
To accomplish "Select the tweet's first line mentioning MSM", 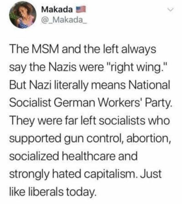I will 82,49.
